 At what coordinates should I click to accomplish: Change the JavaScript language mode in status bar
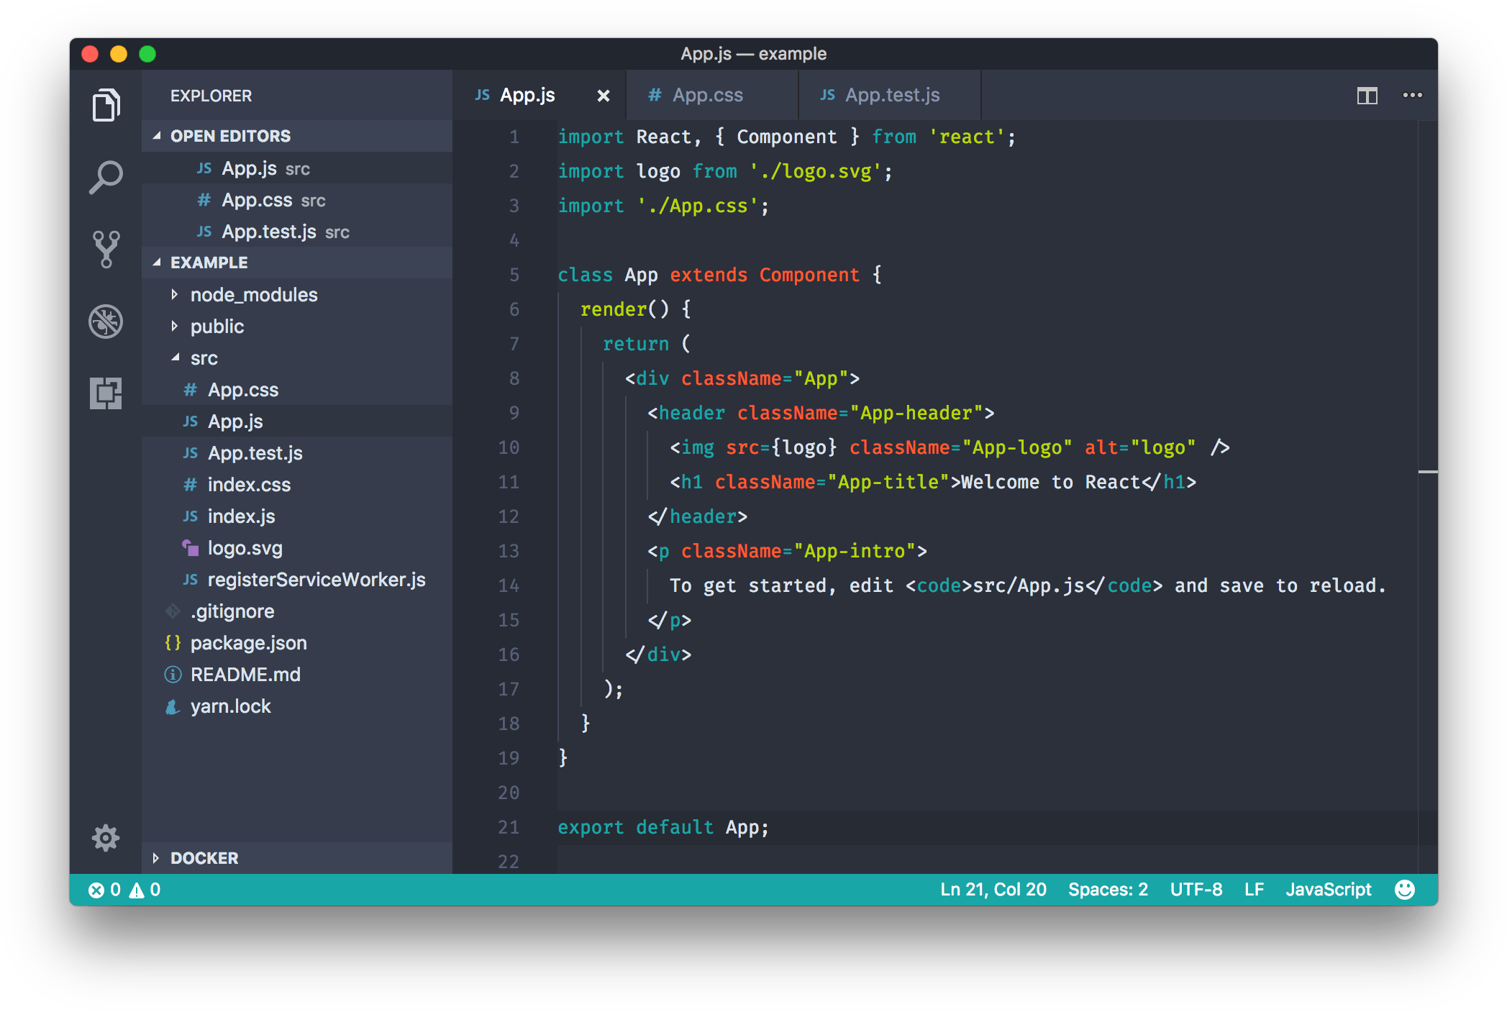coord(1328,889)
